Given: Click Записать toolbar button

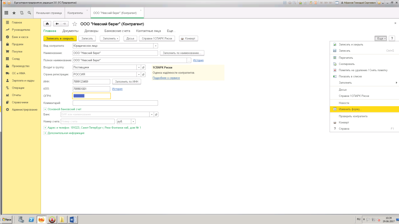Looking at the screenshot, I should pos(87,38).
